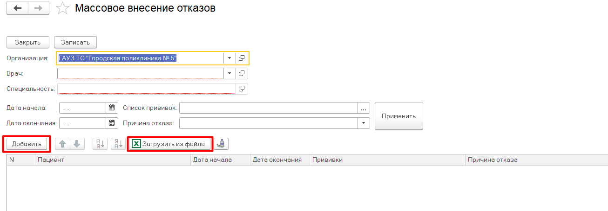Click the Записать button
The image size is (608, 211).
75,42
